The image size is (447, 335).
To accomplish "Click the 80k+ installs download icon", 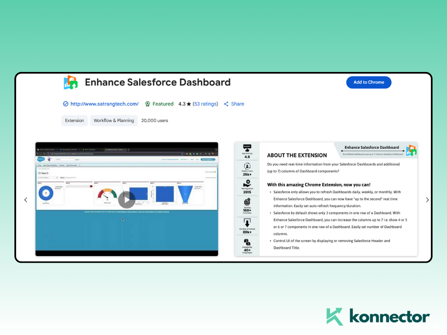I will (247, 223).
